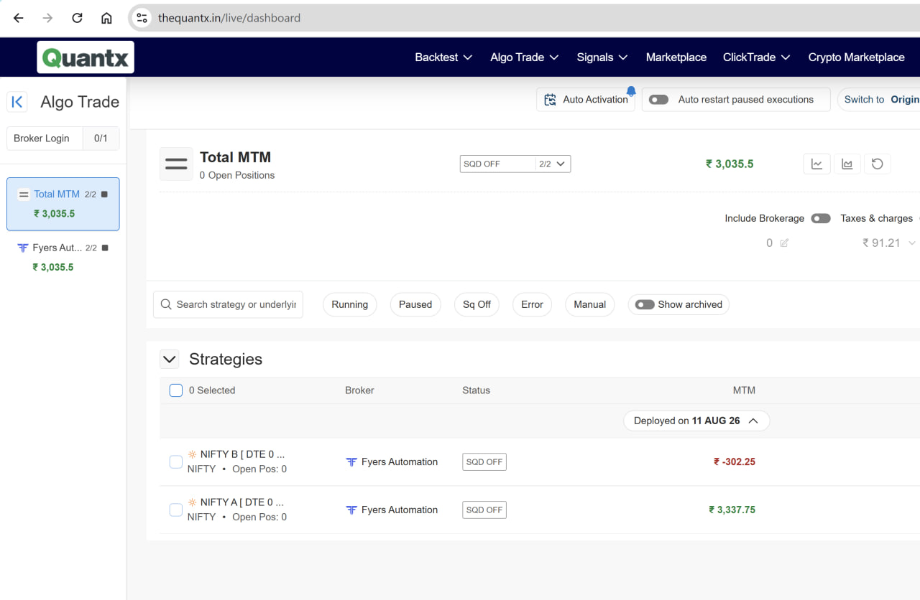Image resolution: width=920 pixels, height=600 pixels.
Task: Open the SQD OFF 2/2 dropdown
Action: [x=515, y=164]
